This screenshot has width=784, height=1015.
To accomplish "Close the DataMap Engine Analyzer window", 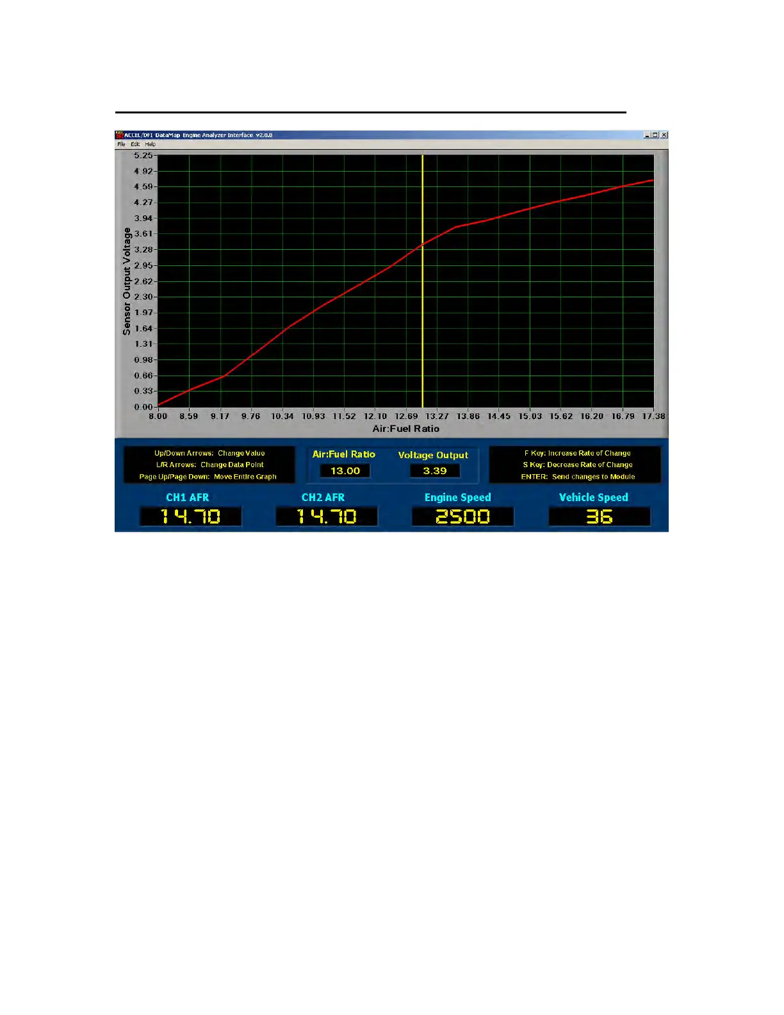I will coord(664,135).
